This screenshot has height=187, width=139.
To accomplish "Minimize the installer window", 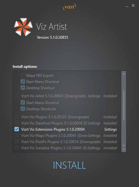I will [127, 6].
